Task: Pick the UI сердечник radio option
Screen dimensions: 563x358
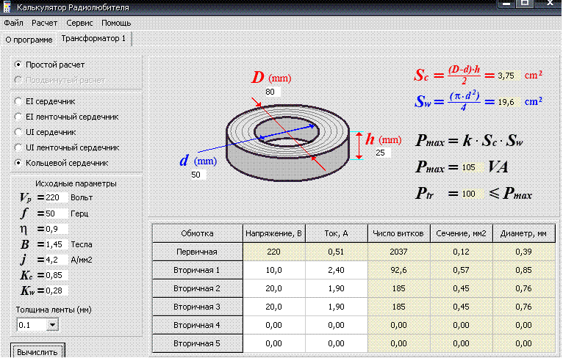Action: point(18,131)
